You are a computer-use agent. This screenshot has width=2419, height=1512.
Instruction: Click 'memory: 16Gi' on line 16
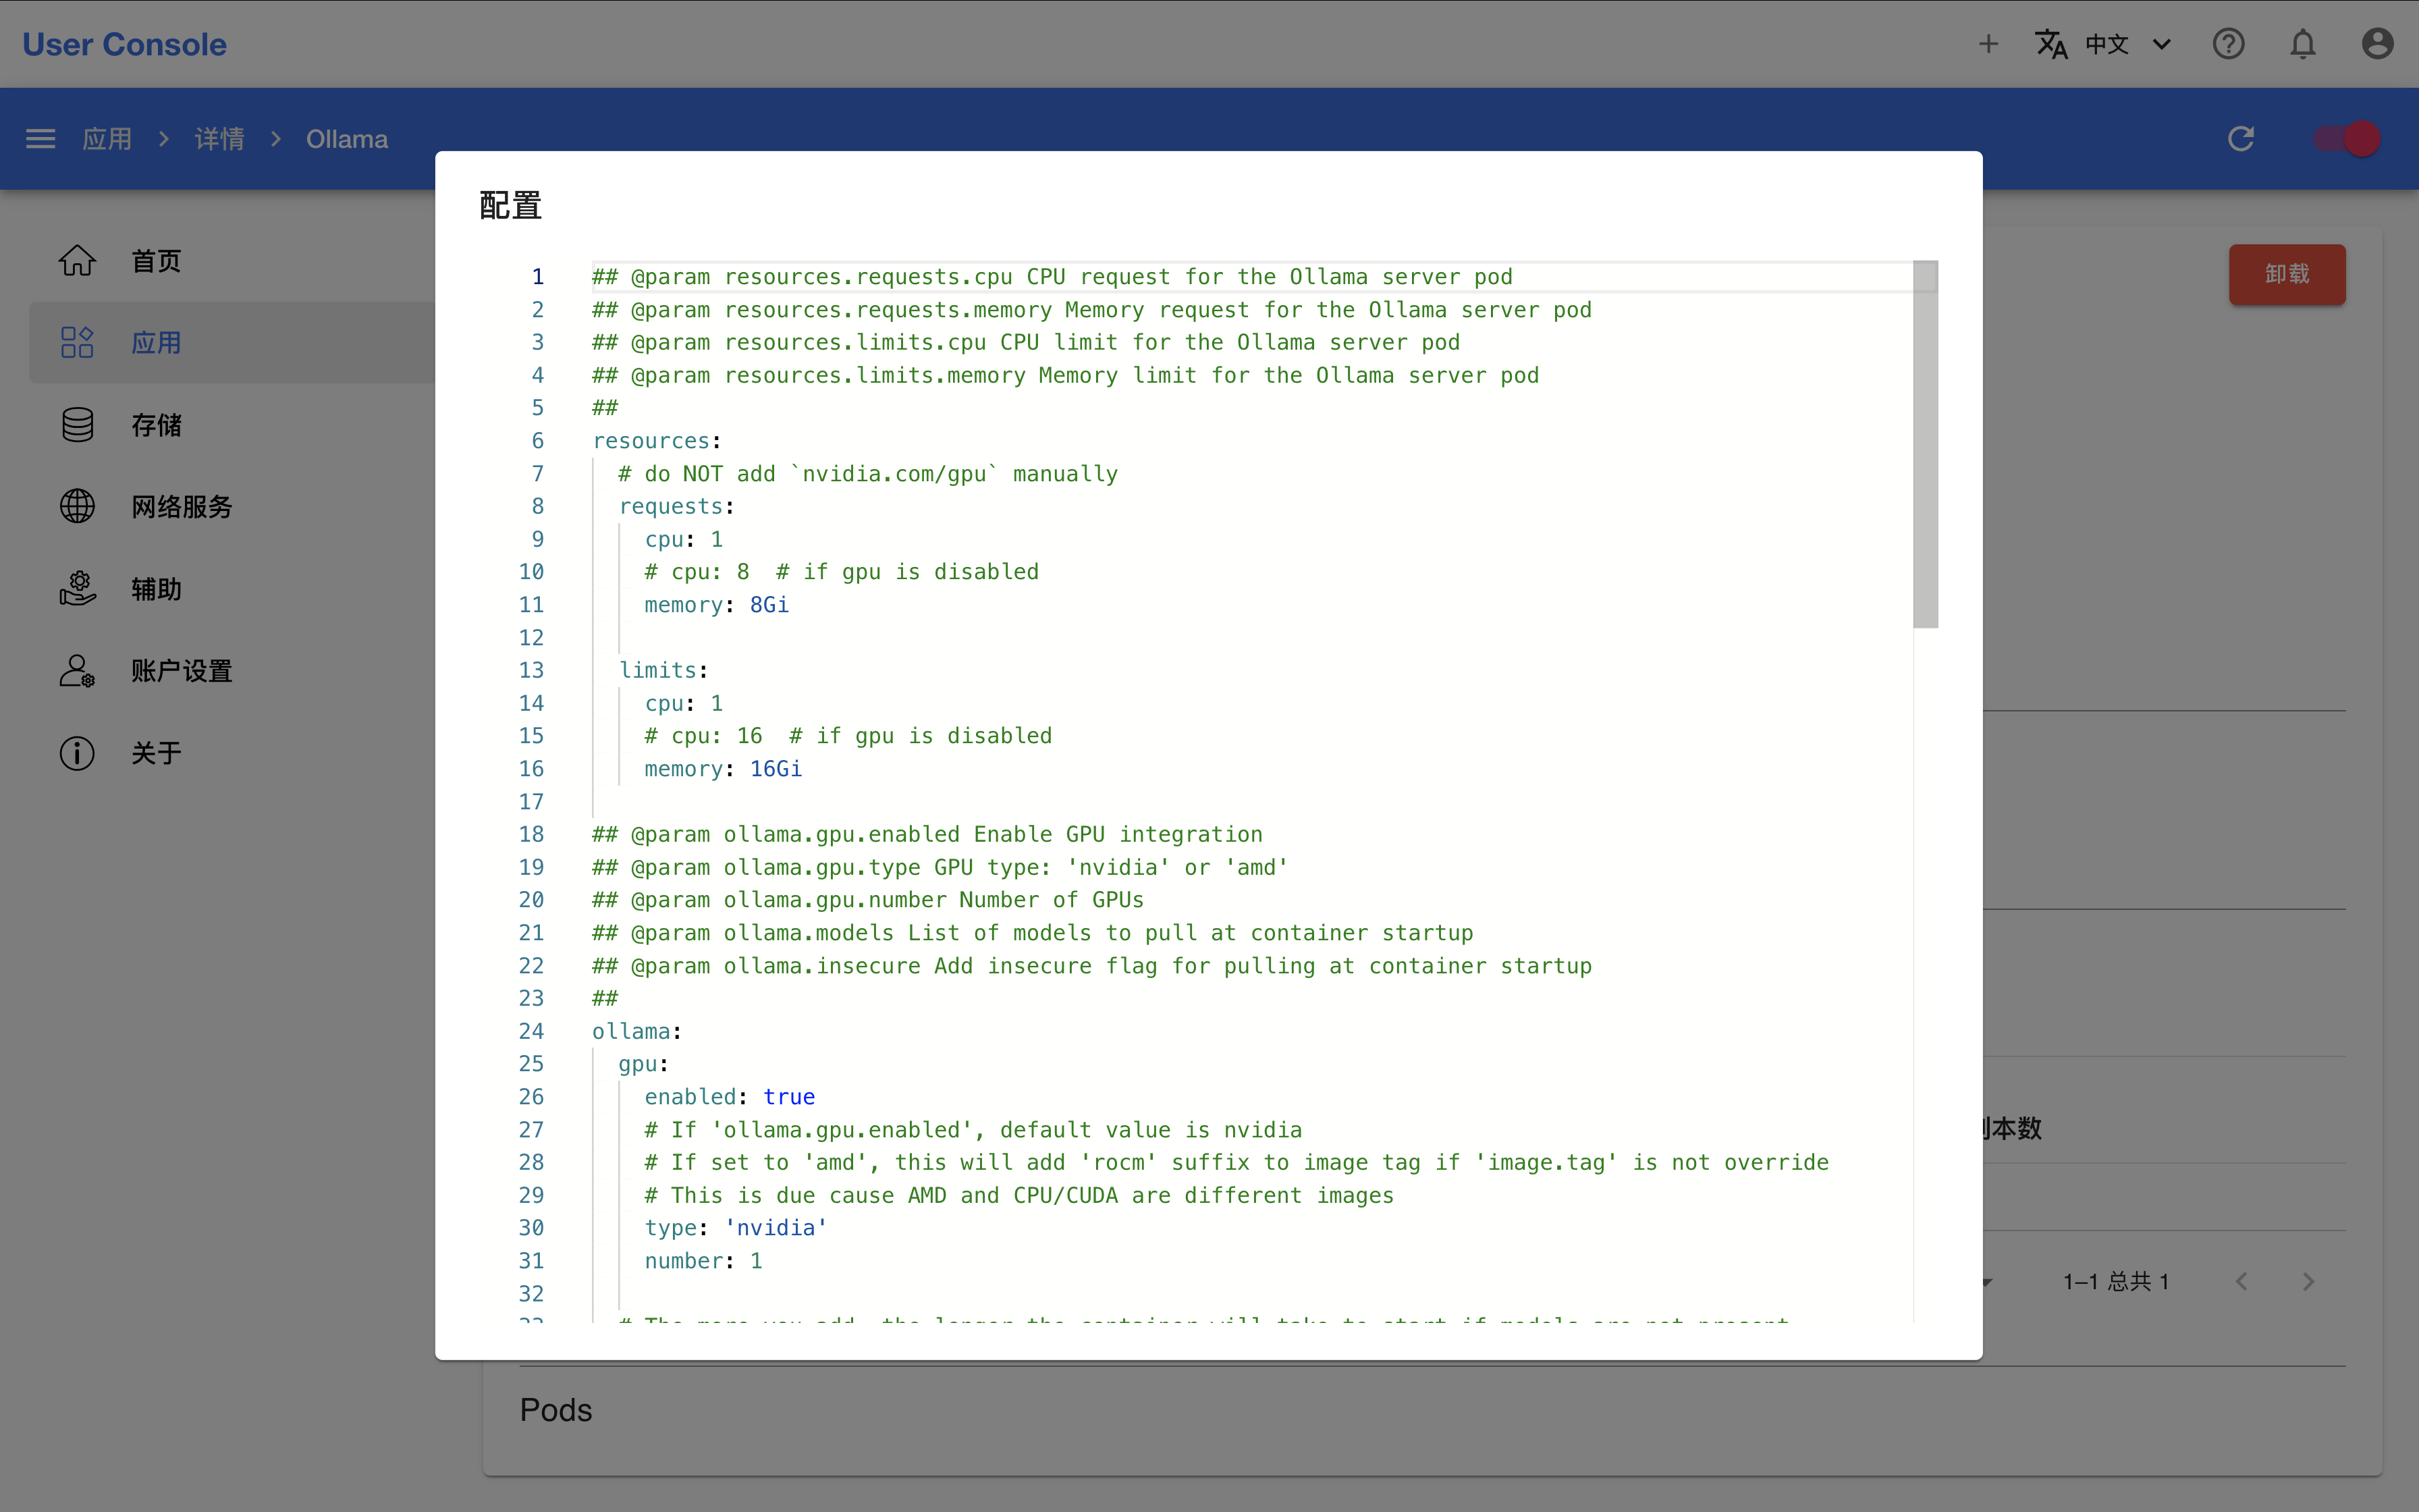click(724, 769)
